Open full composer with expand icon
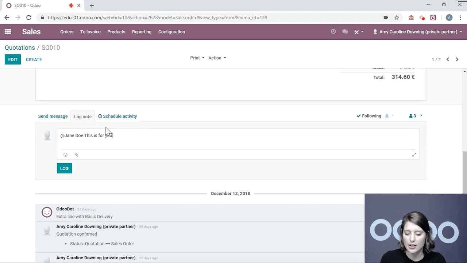 coord(414,155)
